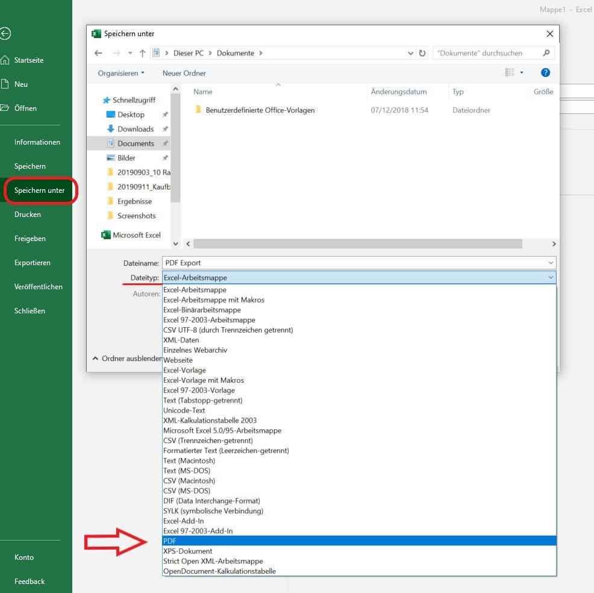Click the Benutzerdefinierte Office-Vorlagen folder icon

click(x=198, y=110)
